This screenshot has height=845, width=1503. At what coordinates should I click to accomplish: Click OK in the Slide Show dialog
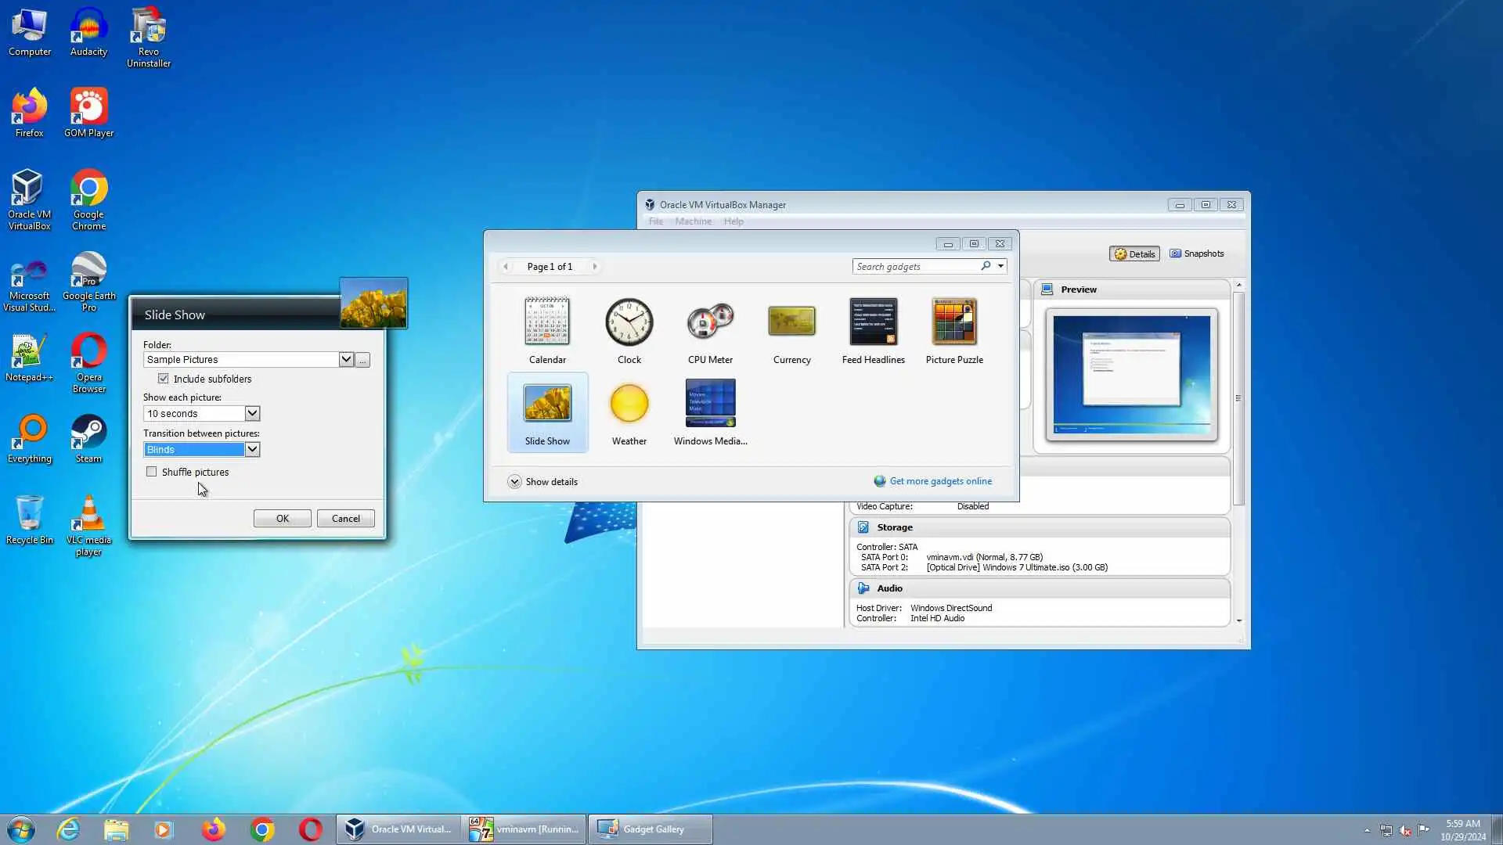(x=282, y=519)
